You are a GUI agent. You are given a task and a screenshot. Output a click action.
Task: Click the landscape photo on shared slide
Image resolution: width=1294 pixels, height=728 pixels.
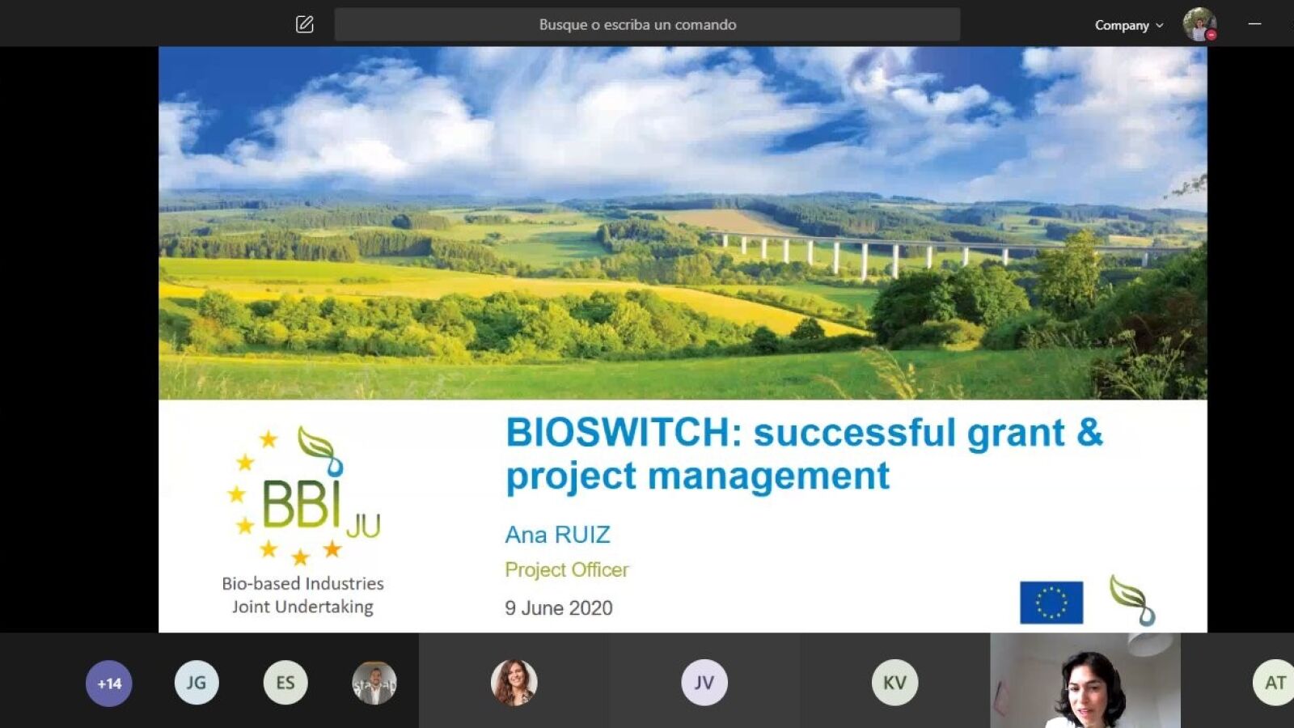tap(683, 223)
